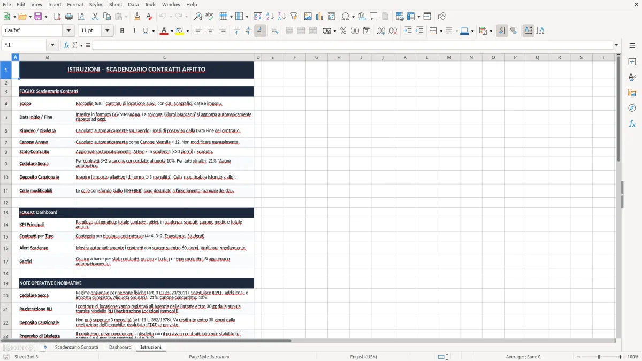The width and height of the screenshot is (642, 361).
Task: Define the print area
Action: (x=400, y=17)
